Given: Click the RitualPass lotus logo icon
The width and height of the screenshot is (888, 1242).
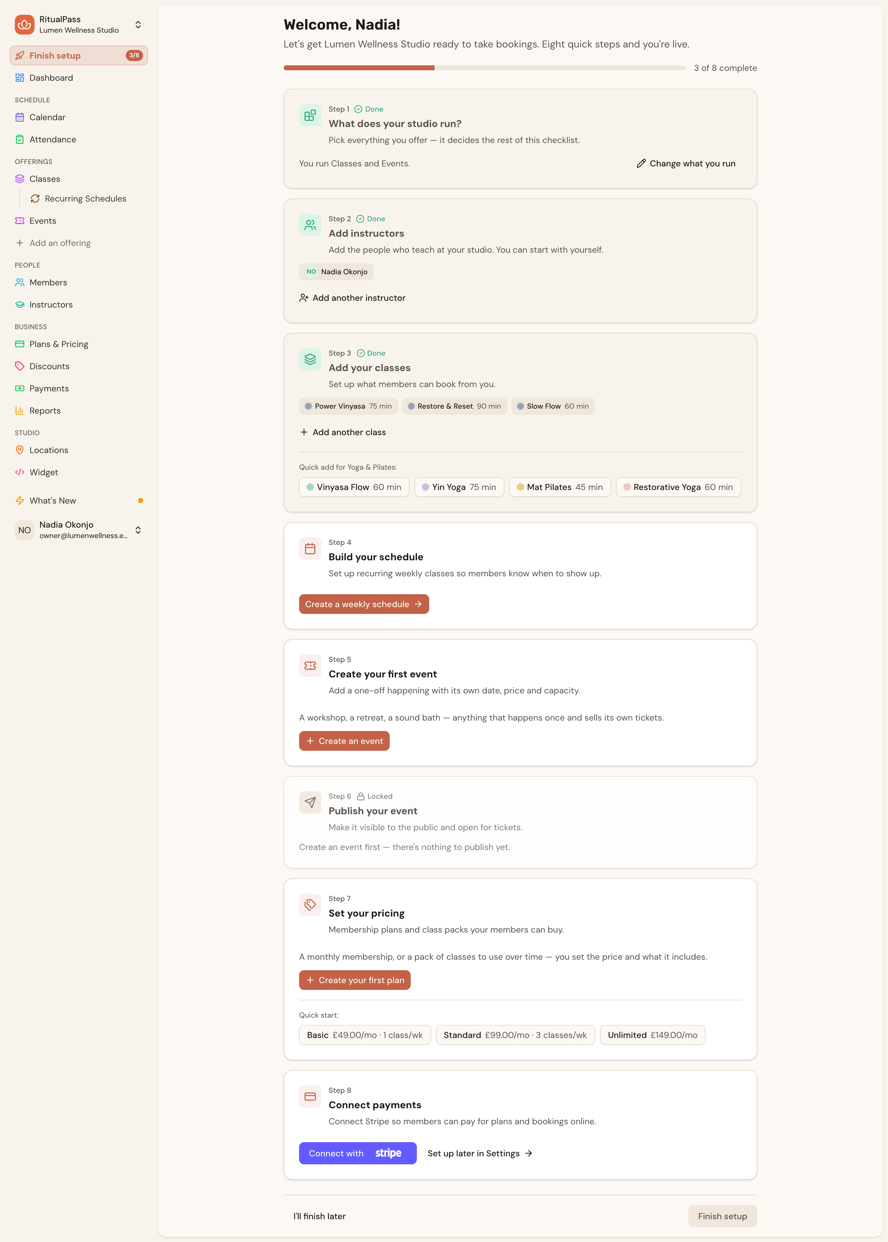Looking at the screenshot, I should point(25,25).
